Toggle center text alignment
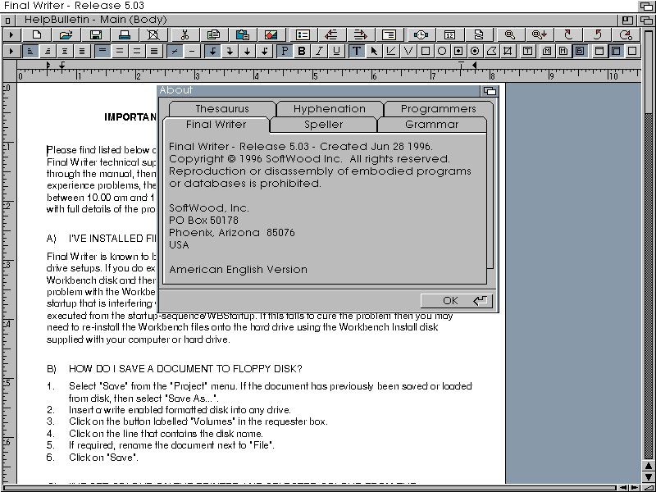The width and height of the screenshot is (656, 492). 65,51
